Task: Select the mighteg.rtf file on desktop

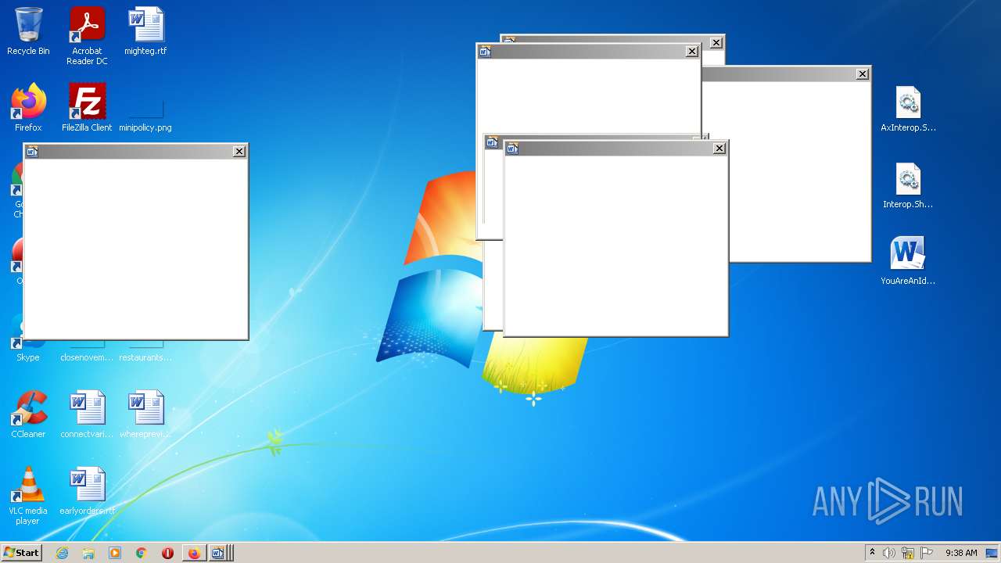Action: [x=145, y=31]
